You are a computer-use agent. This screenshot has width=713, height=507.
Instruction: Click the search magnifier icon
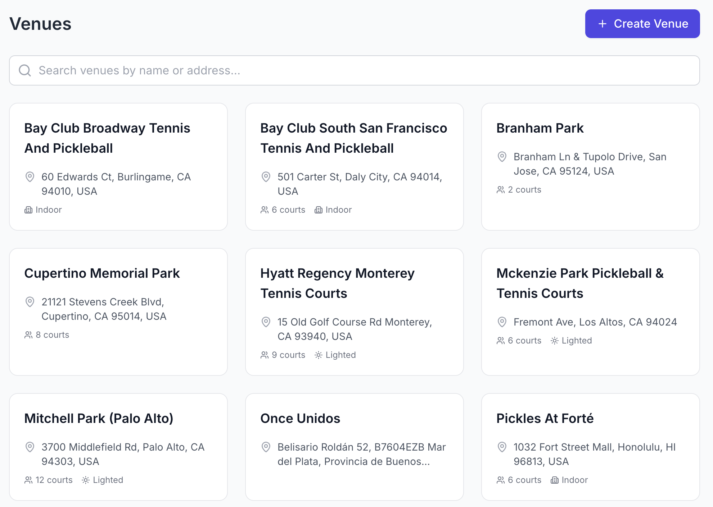(x=25, y=70)
